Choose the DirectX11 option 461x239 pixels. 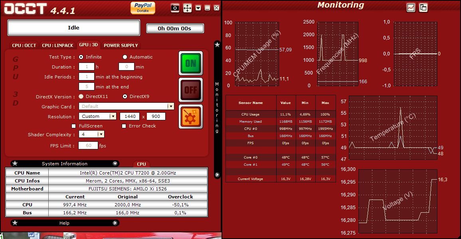(x=81, y=96)
